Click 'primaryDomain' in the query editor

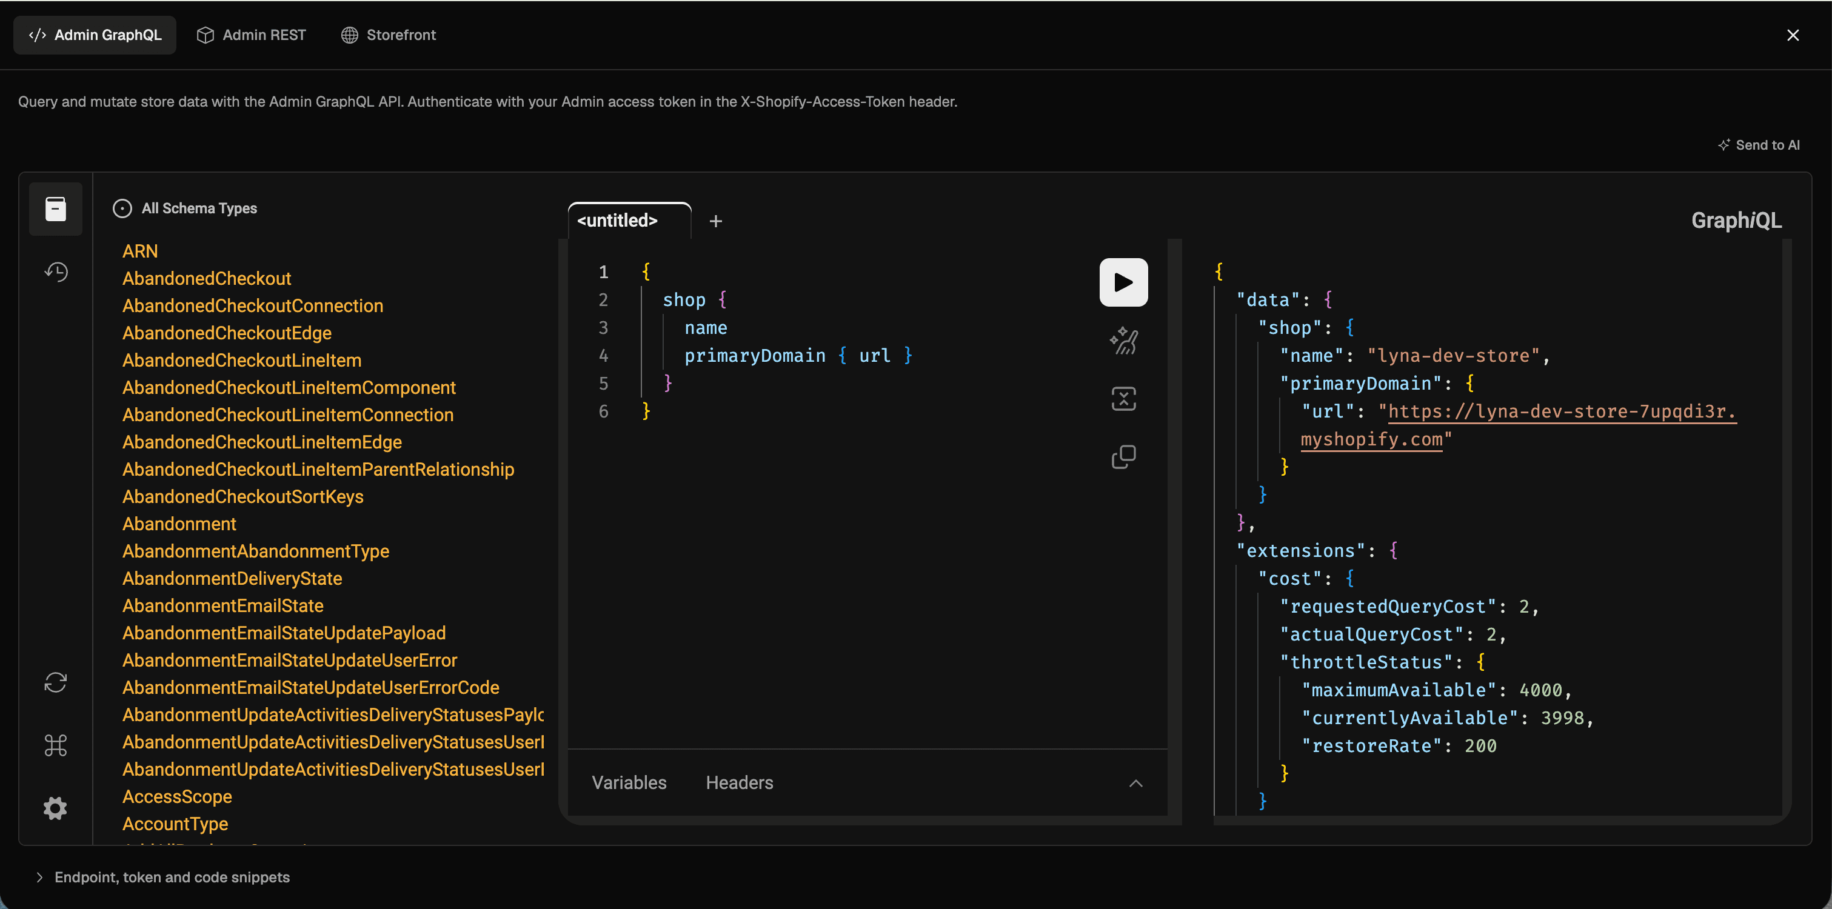755,355
